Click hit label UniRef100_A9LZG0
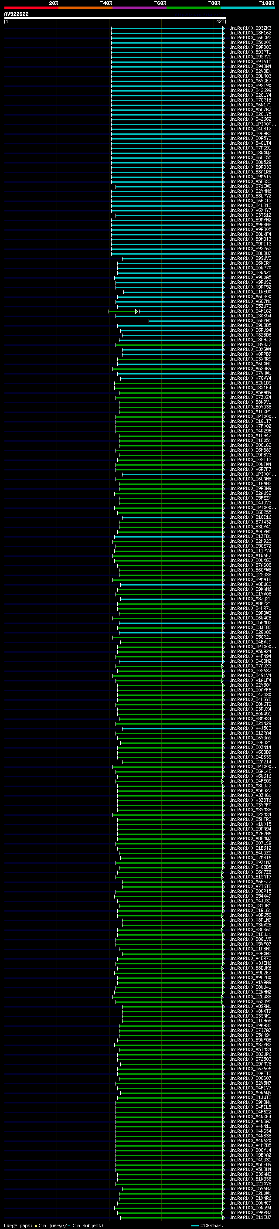279x1229 pixels. pos(250,977)
